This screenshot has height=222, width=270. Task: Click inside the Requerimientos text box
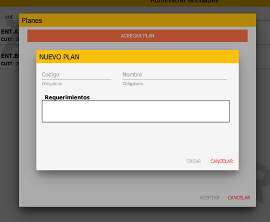pos(136,111)
